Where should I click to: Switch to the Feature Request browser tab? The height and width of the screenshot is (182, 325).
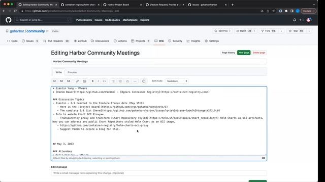pos(165,5)
